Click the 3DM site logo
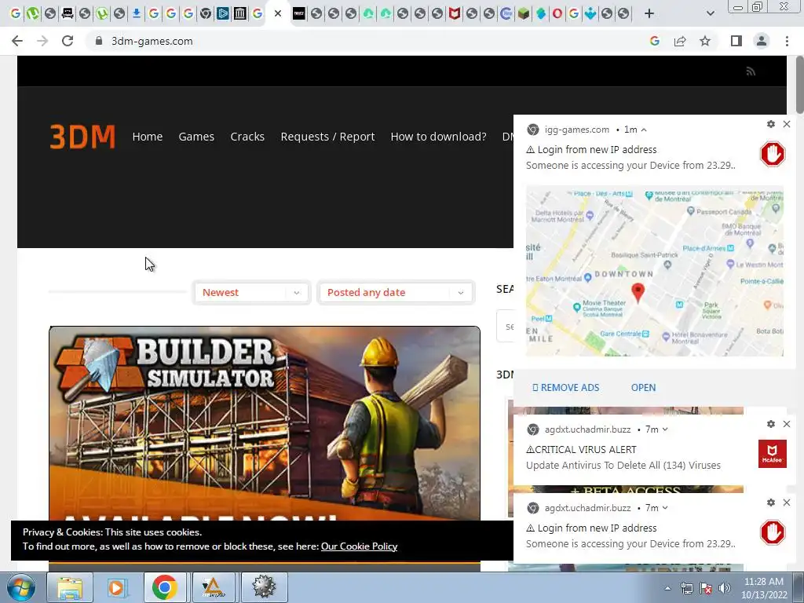 [x=82, y=137]
